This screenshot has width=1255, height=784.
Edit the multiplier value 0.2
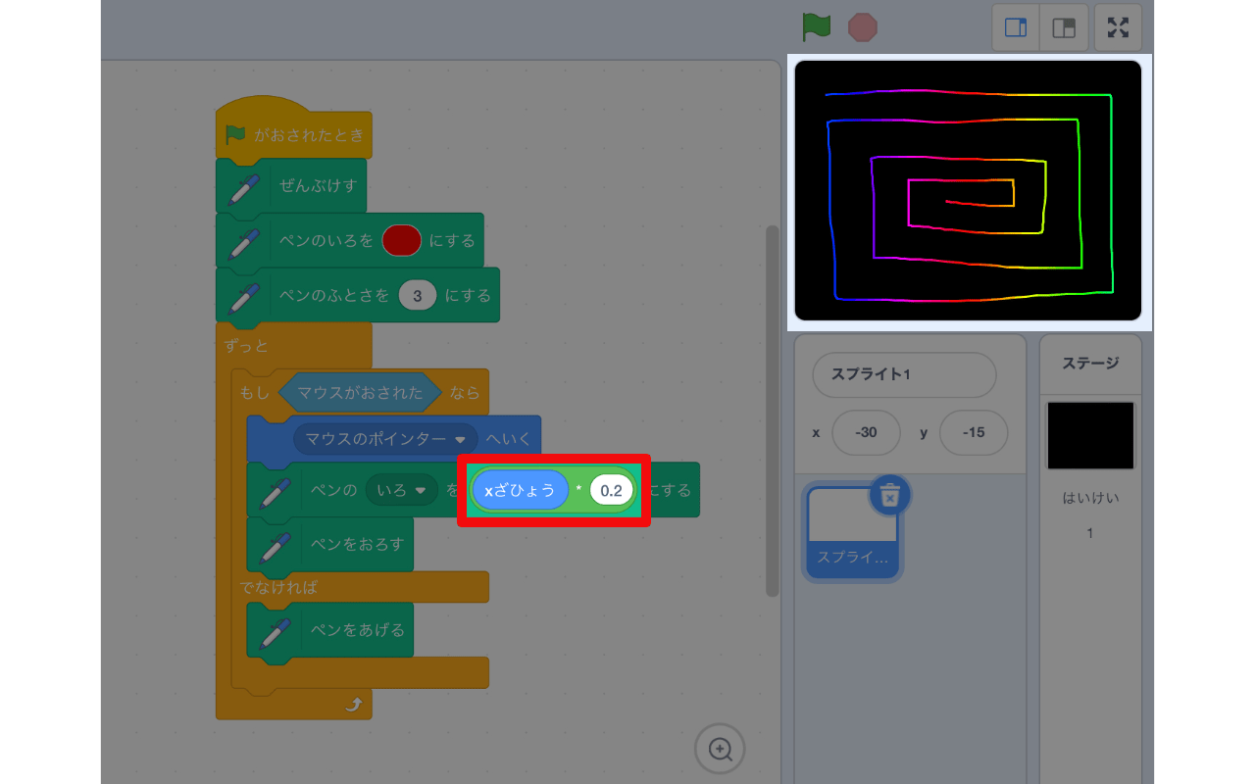(612, 491)
